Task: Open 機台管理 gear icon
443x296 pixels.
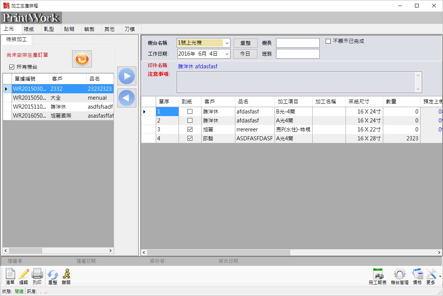Action: pos(400,276)
